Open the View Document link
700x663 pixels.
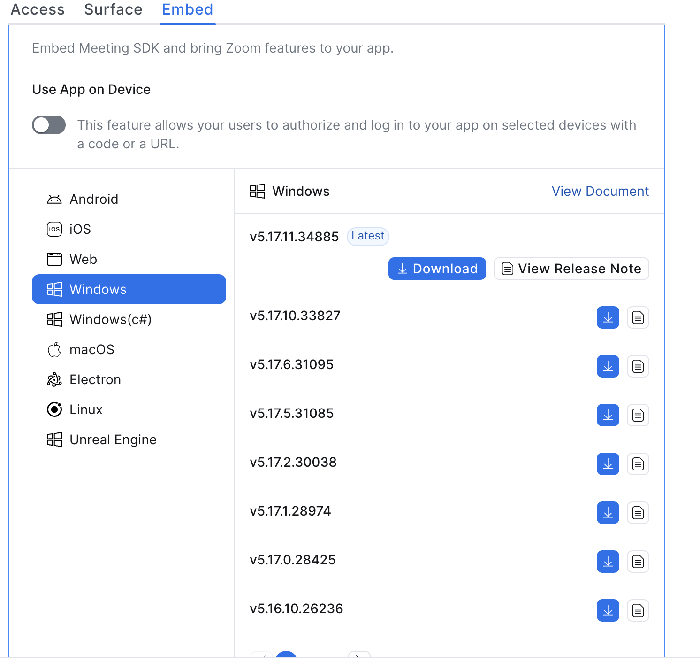(600, 191)
